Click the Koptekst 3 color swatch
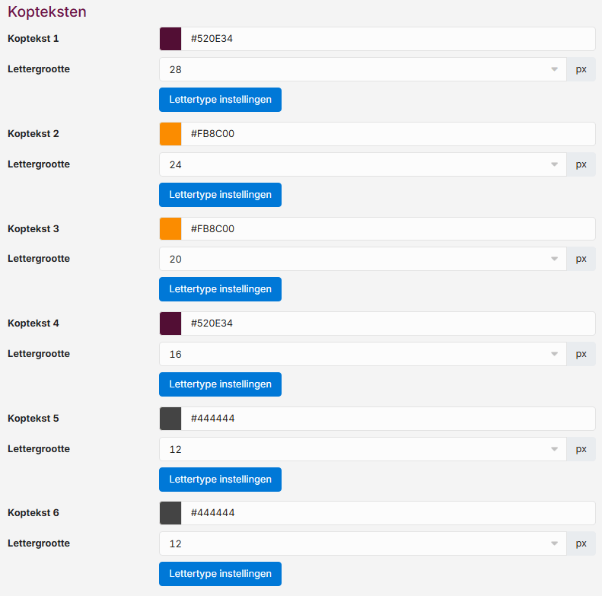Screen dimensions: 602x596 (x=170, y=229)
